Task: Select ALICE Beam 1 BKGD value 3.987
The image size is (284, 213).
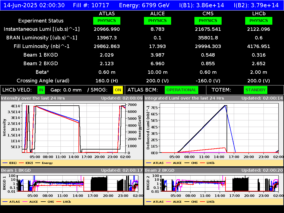Action: pos(158,55)
